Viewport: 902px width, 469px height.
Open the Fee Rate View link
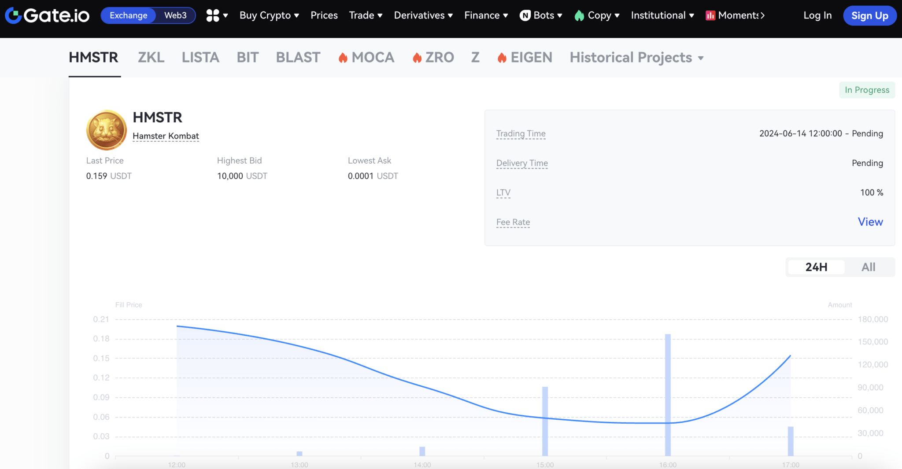(870, 222)
